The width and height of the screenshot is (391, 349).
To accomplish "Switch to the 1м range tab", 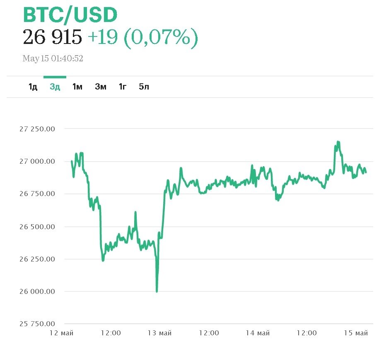I will coord(77,87).
